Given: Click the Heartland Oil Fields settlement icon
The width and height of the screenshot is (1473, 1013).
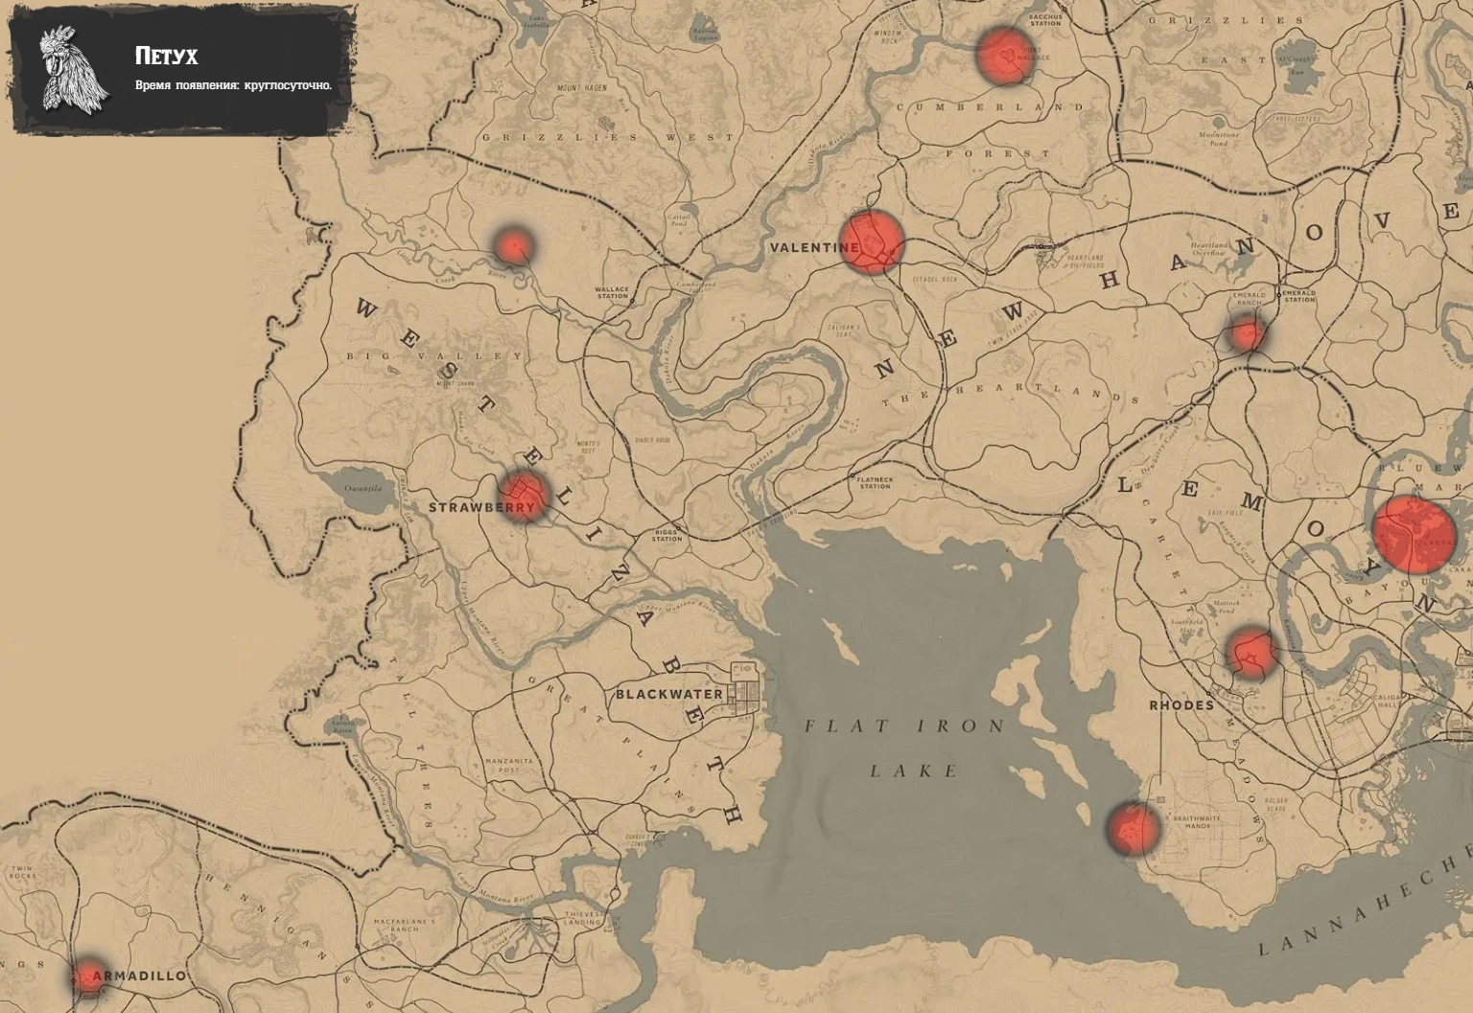Looking at the screenshot, I should click(x=1042, y=248).
